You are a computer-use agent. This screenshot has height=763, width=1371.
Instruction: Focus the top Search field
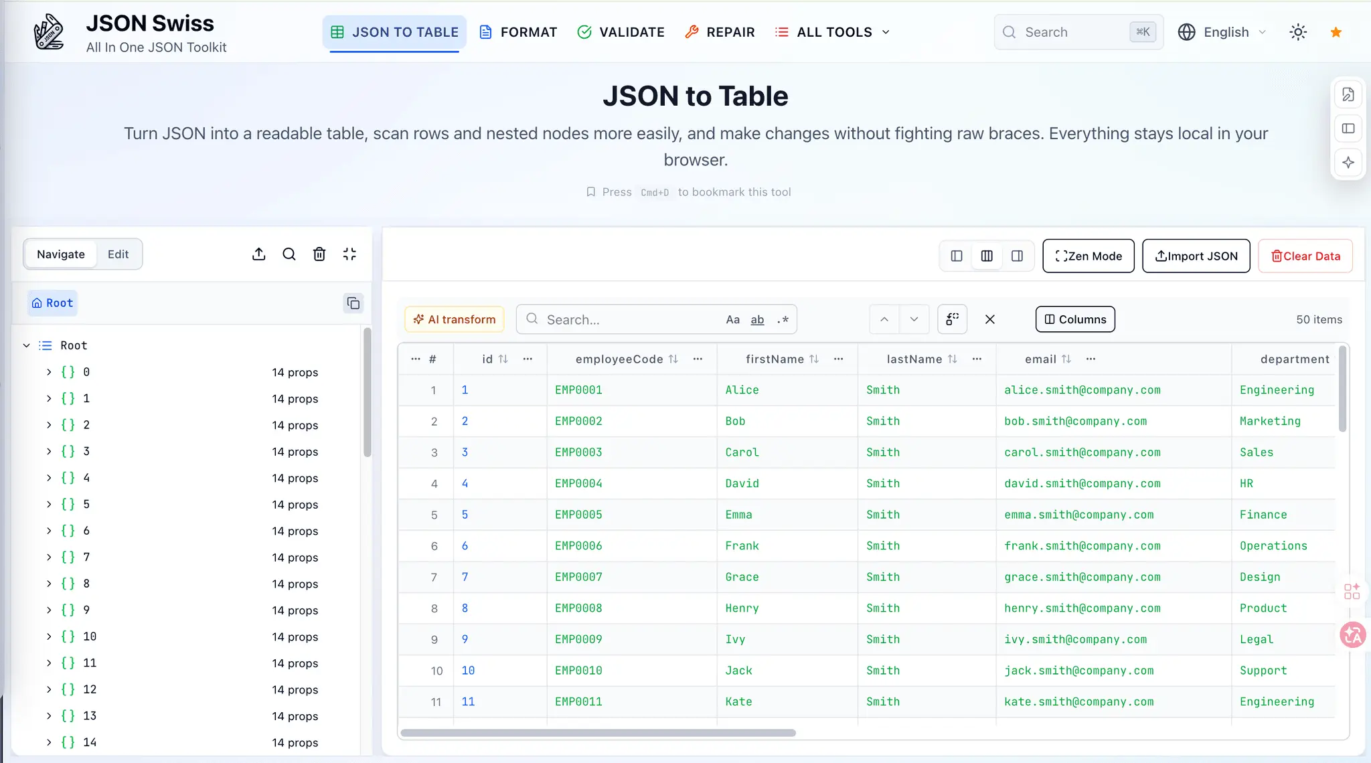(x=1078, y=32)
